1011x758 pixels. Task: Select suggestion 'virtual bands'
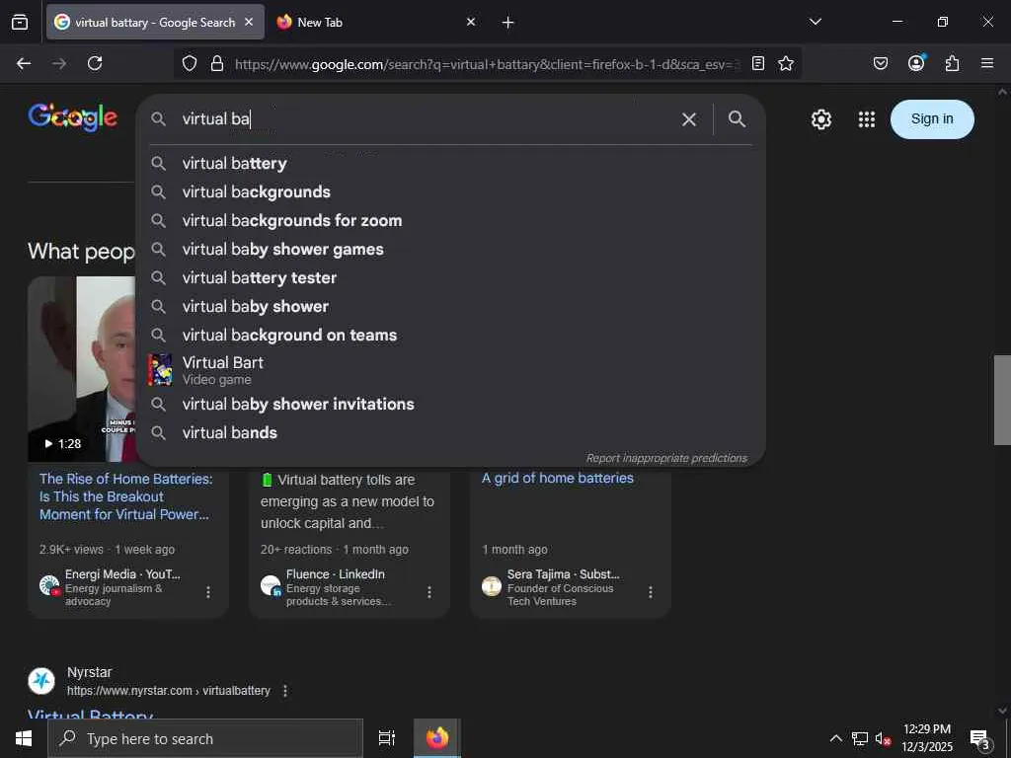[x=450, y=432]
